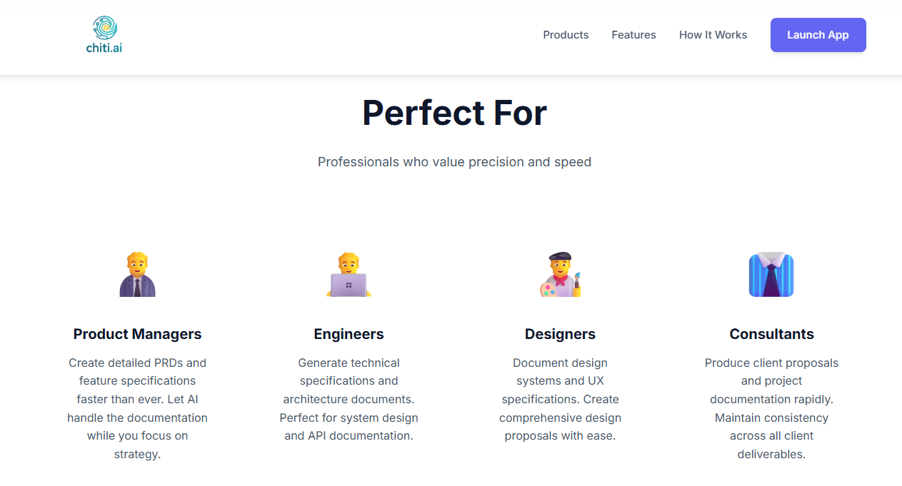Click the chiti.ai spiral logo icon

click(104, 26)
